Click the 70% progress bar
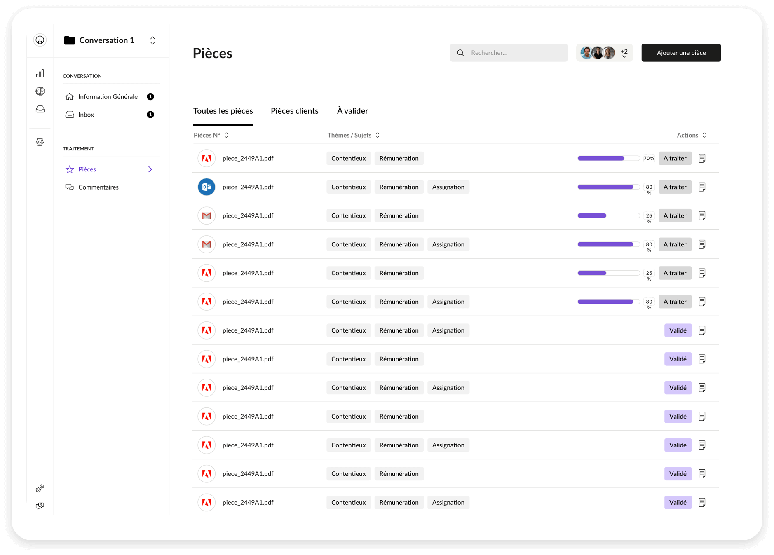The height and width of the screenshot is (555, 774). coord(608,158)
